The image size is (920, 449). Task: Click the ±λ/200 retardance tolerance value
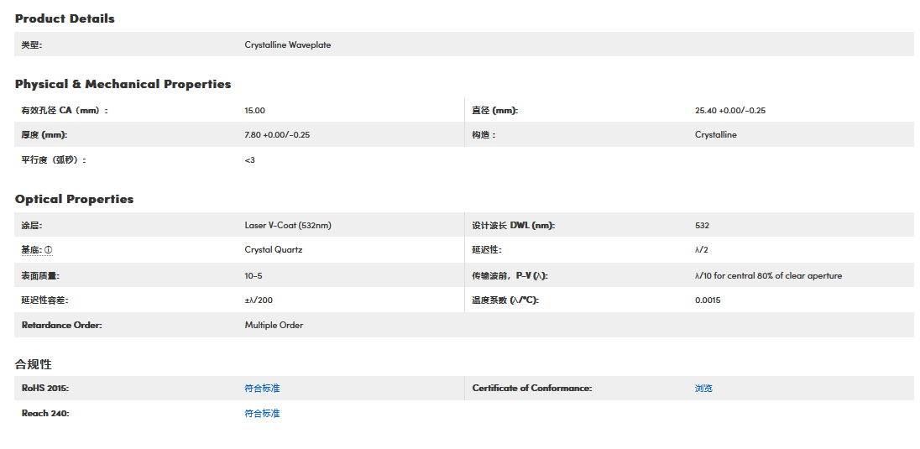[x=259, y=300]
